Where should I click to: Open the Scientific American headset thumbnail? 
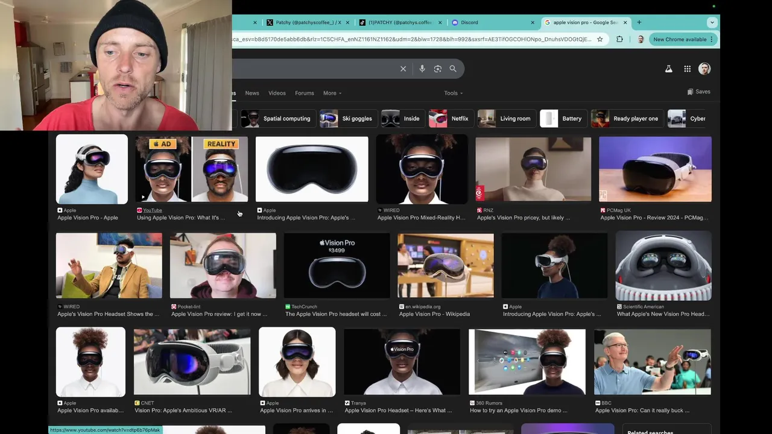pyautogui.click(x=663, y=266)
